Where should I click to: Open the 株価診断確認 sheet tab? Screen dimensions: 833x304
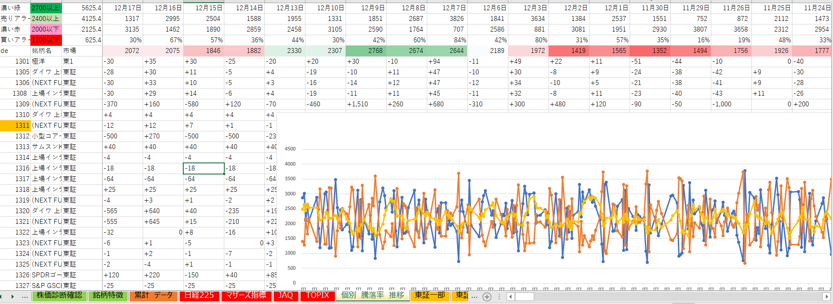tap(59, 296)
